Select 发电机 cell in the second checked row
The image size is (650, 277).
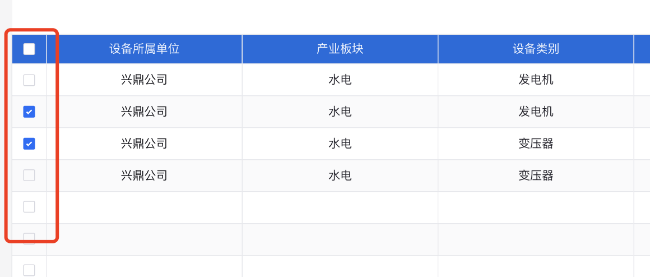point(536,112)
